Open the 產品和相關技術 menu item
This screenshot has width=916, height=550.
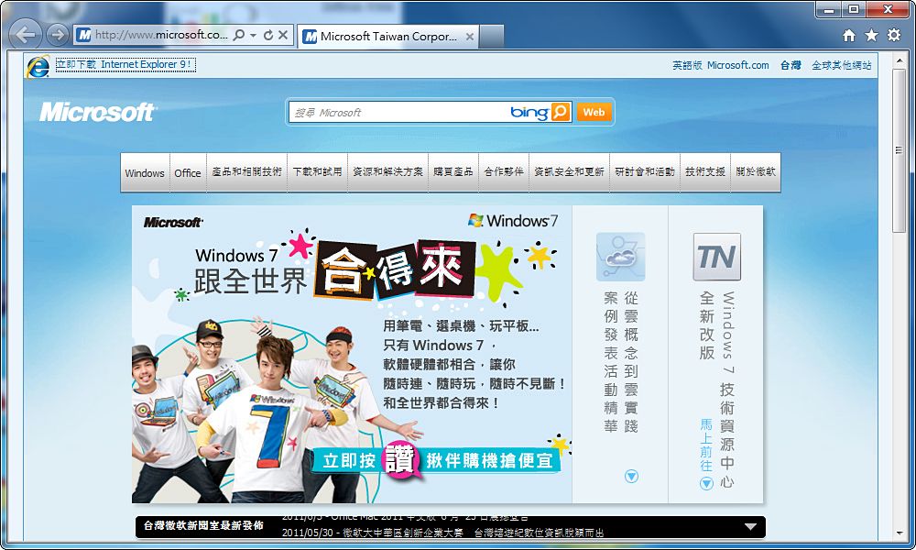click(x=246, y=171)
